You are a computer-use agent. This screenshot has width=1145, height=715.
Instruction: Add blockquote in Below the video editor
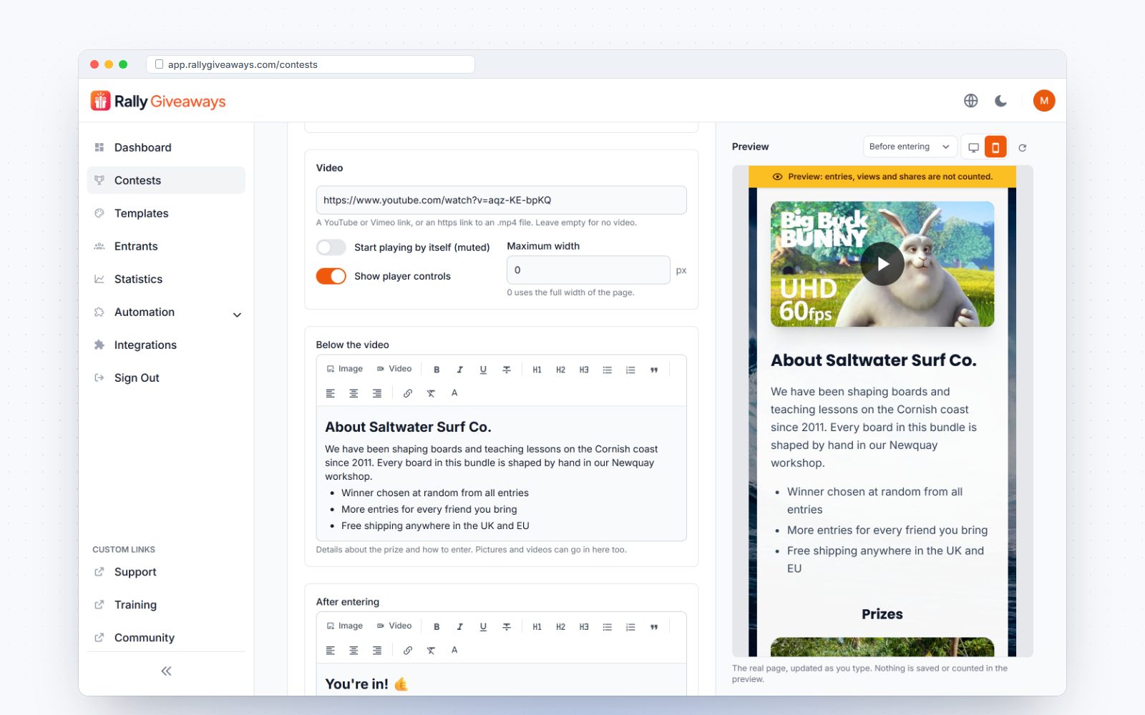click(x=654, y=370)
